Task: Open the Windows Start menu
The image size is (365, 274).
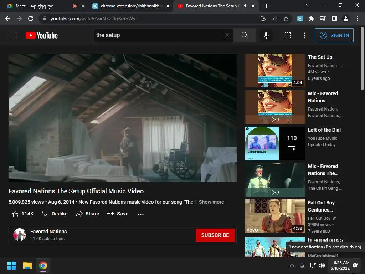Action: (11, 265)
